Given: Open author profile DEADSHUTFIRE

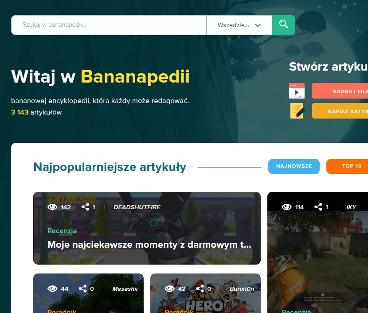Looking at the screenshot, I should (x=137, y=207).
